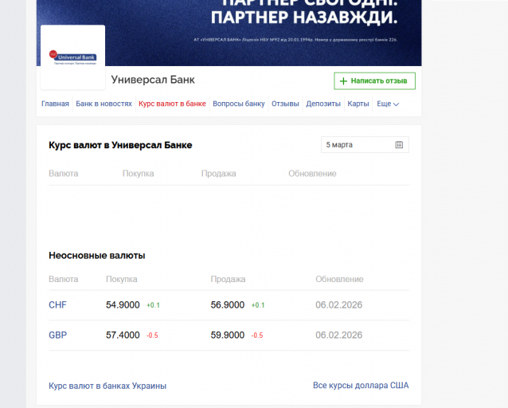508x408 pixels.
Task: Click the GBP buy rate 57.4000
Action: coord(123,335)
